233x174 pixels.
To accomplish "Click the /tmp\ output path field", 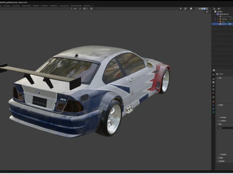I will click(225, 128).
